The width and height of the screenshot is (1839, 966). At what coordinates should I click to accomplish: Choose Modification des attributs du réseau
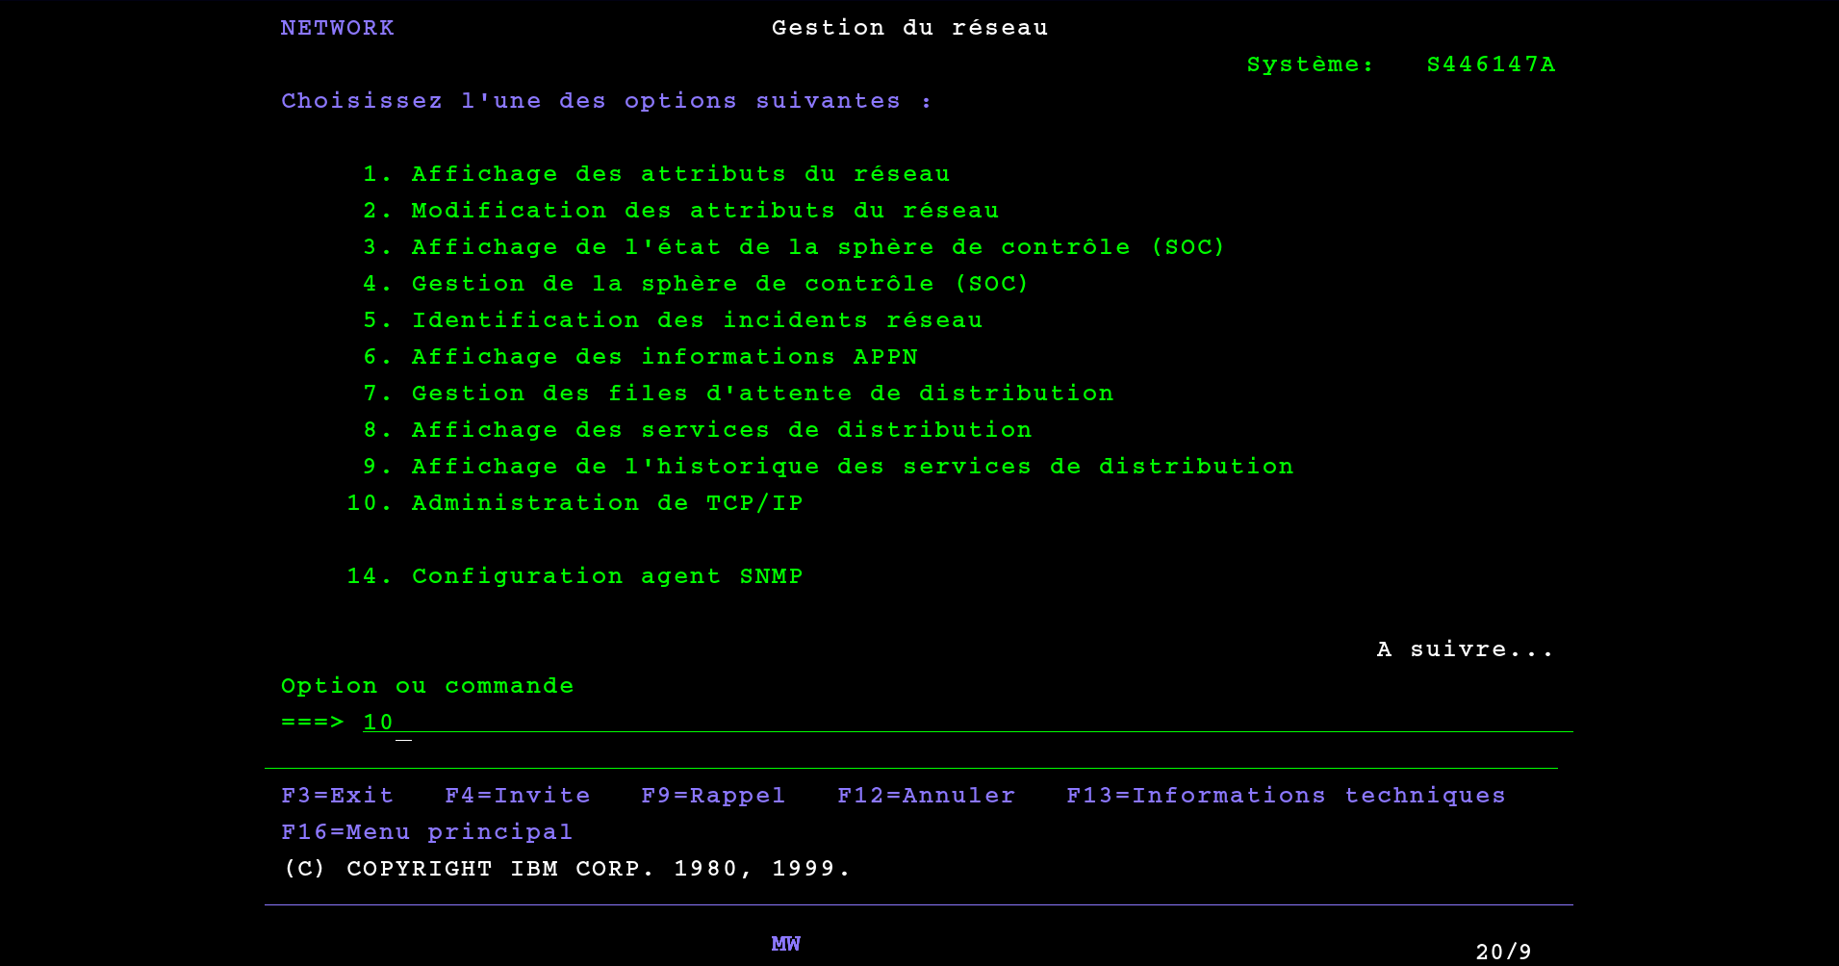point(704,211)
